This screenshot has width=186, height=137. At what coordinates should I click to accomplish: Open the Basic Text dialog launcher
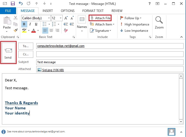[74, 37]
